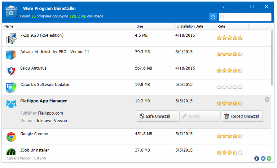Click the Forced Uninstall button

(x=242, y=116)
